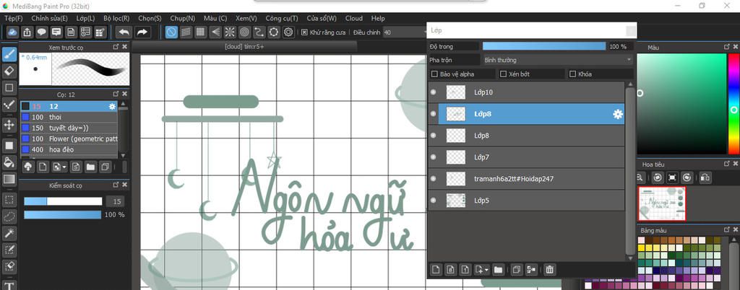This screenshot has height=290, width=740.
Task: Hide the Lớp10 layer
Action: tap(434, 92)
